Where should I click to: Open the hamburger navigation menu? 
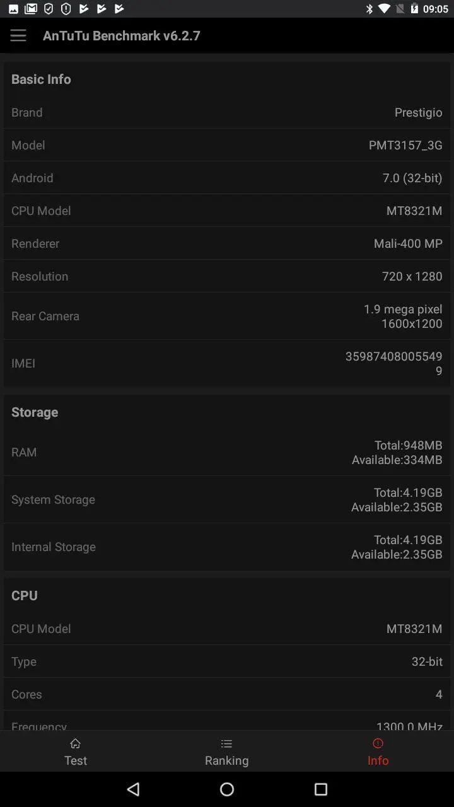[18, 35]
